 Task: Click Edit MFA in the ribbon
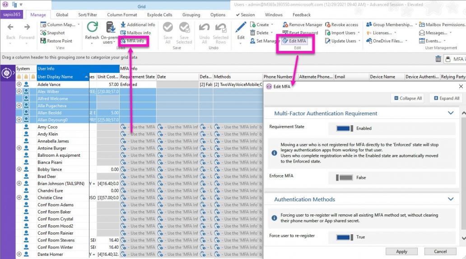294,41
